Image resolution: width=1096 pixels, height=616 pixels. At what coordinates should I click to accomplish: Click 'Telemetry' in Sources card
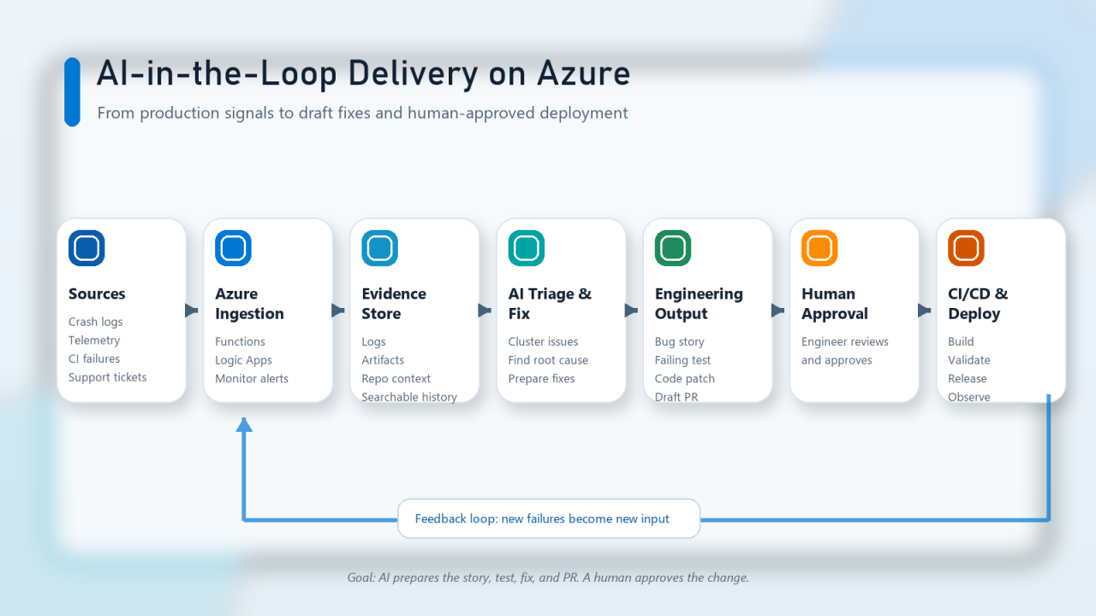[94, 341]
